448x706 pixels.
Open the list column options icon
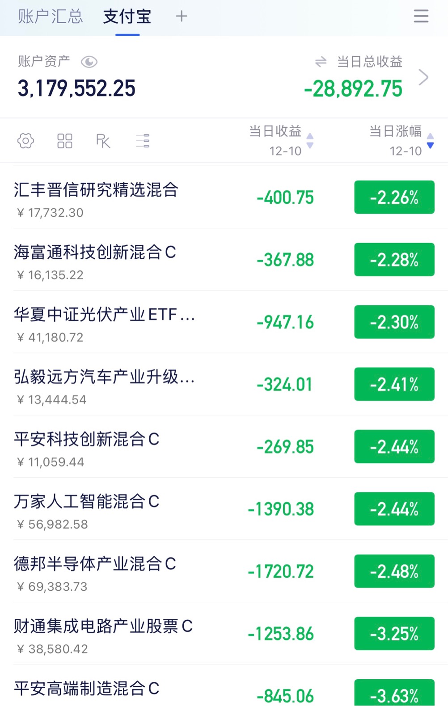(143, 141)
